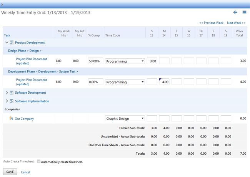This screenshot has width=250, height=177.
Task: Click Thursday 17 field in Our Company row
Action: 201,118
